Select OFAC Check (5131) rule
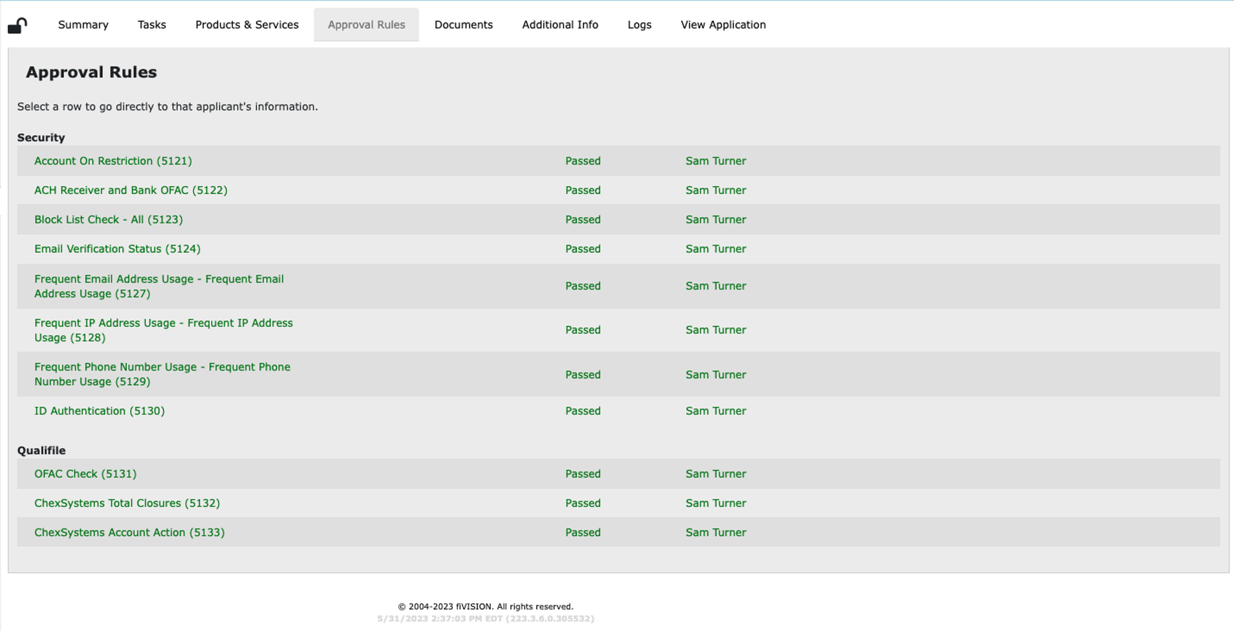Image resolution: width=1234 pixels, height=631 pixels. (85, 474)
